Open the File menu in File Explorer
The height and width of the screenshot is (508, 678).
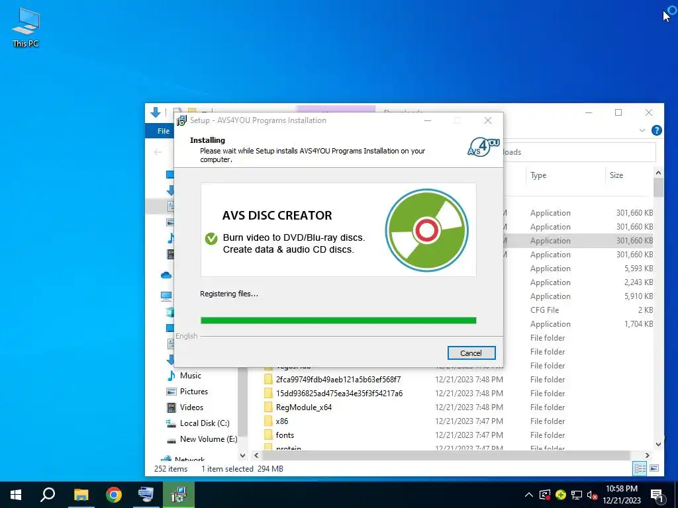[x=163, y=131]
